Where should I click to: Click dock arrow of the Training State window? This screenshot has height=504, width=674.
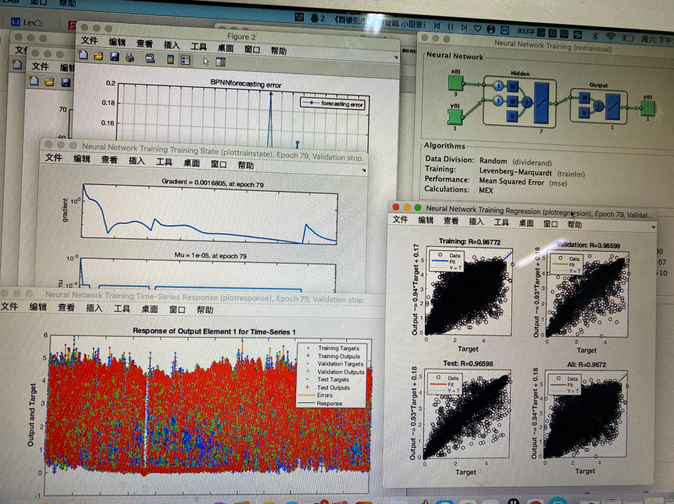[364, 170]
